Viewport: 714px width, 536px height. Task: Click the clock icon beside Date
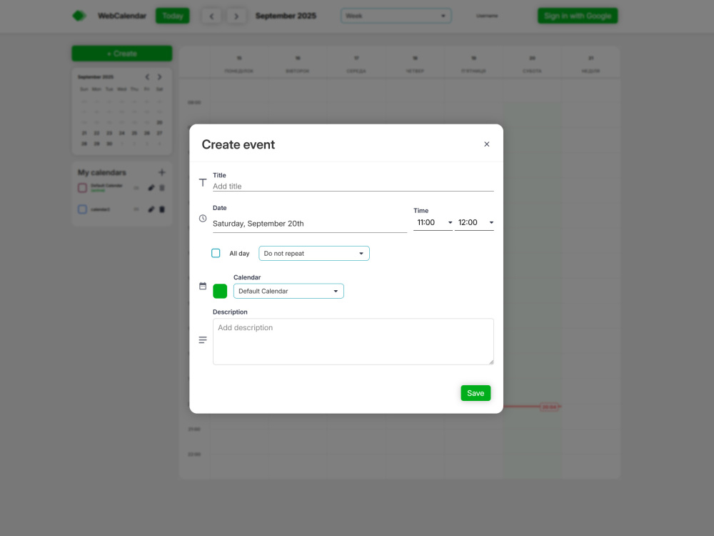point(203,218)
